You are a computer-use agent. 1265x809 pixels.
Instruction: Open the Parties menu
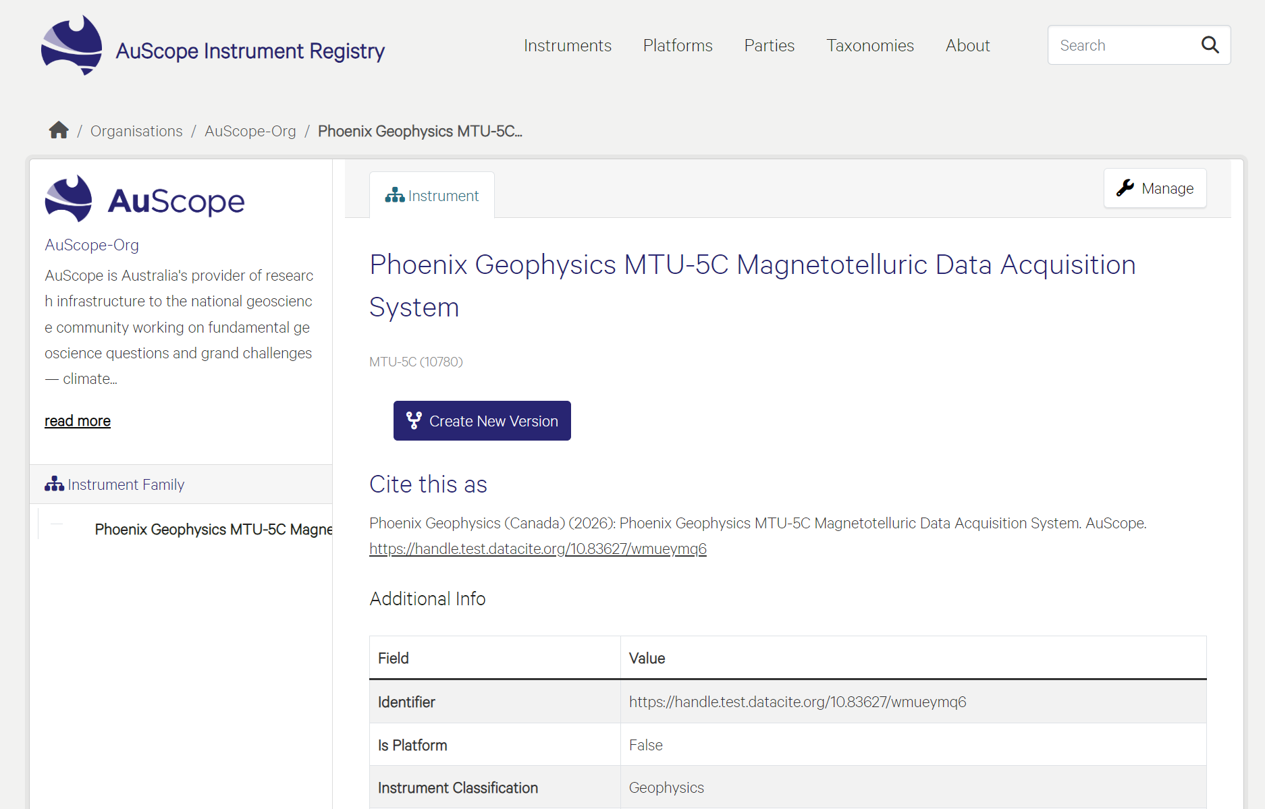[770, 45]
